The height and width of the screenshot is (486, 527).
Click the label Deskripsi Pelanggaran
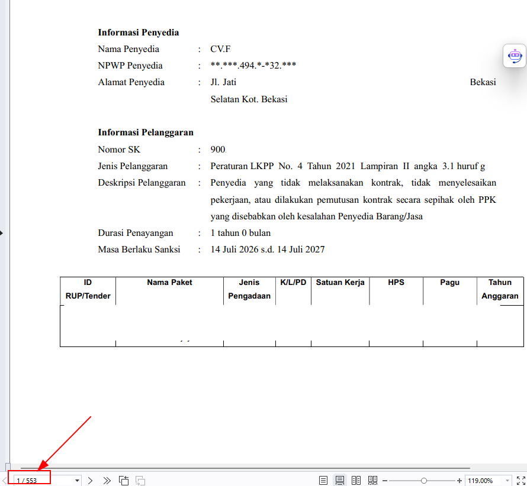pos(142,183)
